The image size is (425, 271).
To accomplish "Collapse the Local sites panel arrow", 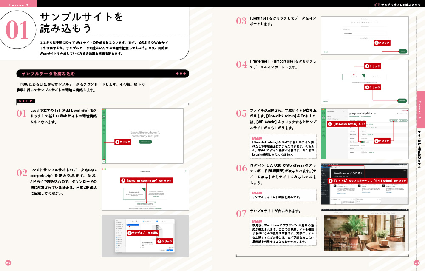I will coord(346,111).
